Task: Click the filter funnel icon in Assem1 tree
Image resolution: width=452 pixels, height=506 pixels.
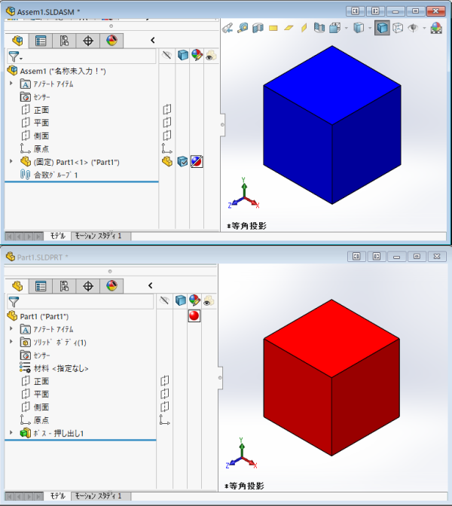Action: 14,57
